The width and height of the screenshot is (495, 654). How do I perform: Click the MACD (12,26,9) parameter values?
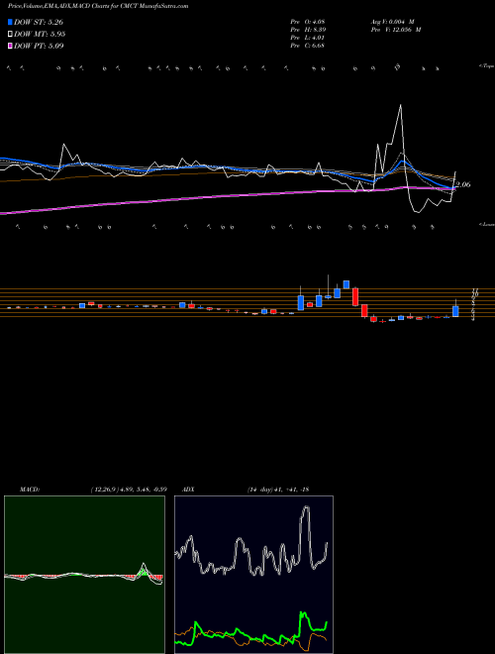pyautogui.click(x=129, y=490)
